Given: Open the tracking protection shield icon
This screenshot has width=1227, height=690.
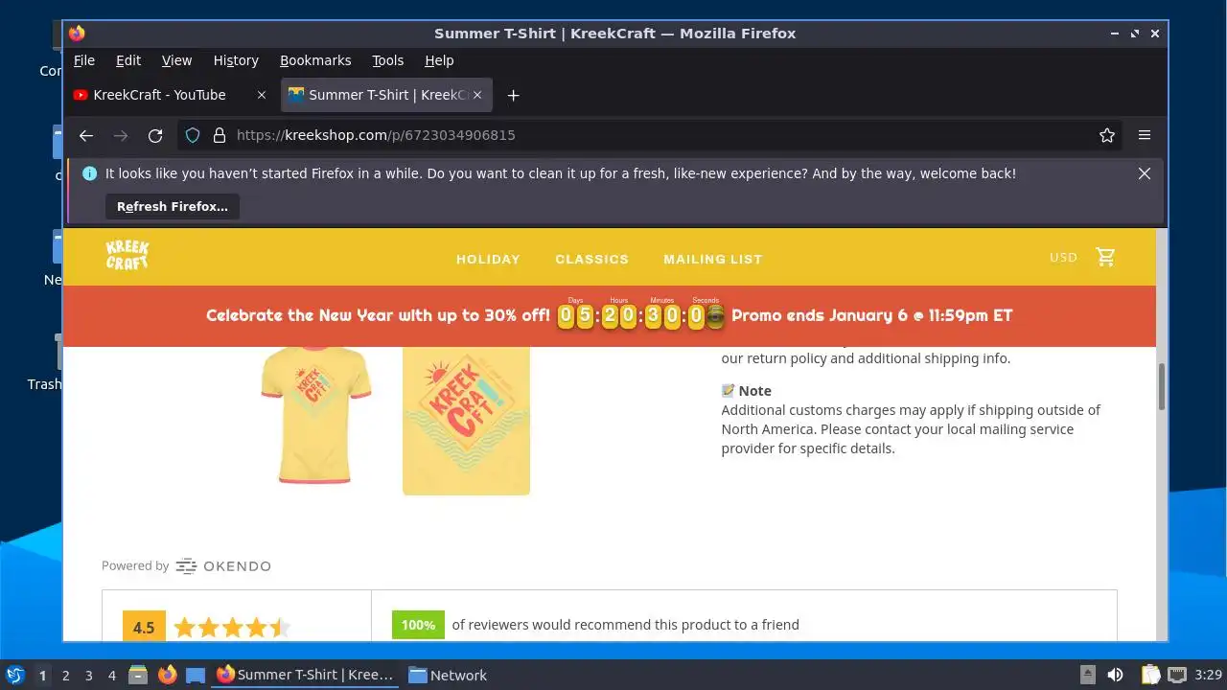Looking at the screenshot, I should tap(193, 135).
